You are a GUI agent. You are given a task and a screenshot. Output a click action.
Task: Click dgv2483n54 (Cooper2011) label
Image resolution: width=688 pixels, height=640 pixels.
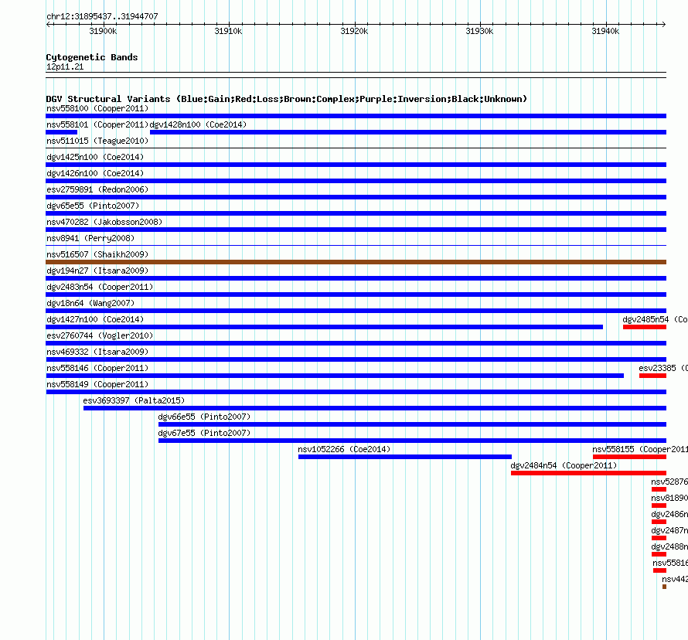click(x=100, y=287)
